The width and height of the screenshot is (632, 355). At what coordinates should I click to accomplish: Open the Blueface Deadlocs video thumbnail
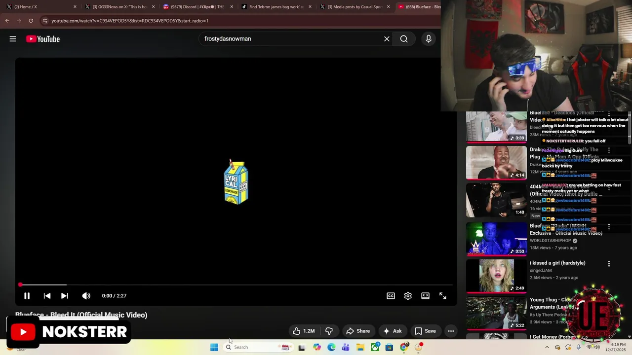click(496, 126)
